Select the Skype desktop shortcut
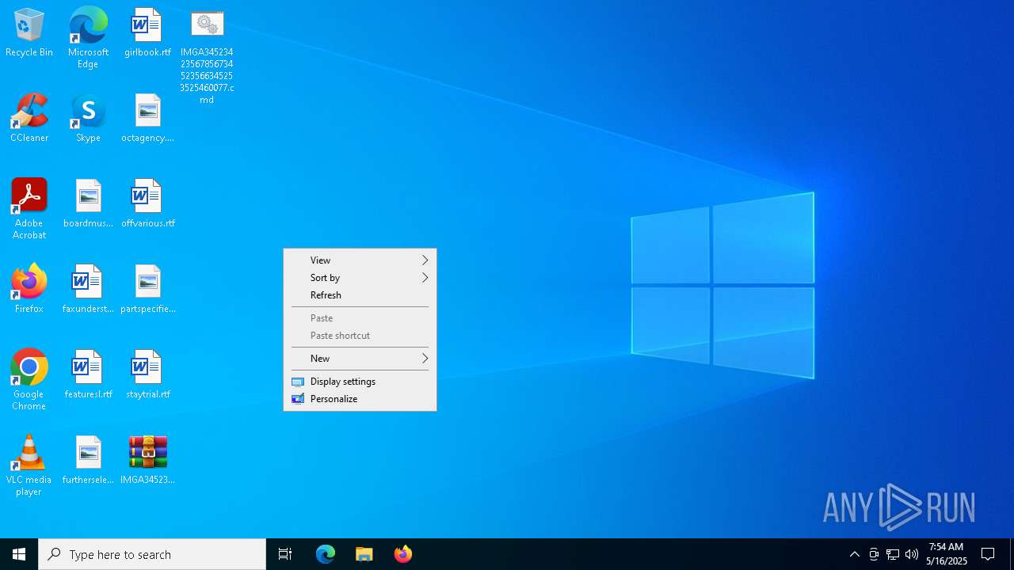The width and height of the screenshot is (1014, 570). [88, 119]
